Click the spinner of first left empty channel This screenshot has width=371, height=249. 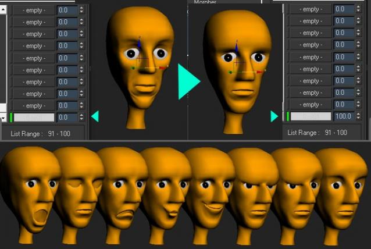pyautogui.click(x=81, y=10)
